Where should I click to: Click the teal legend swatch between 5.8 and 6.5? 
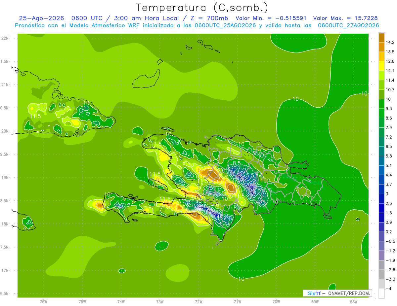pyautogui.click(x=381, y=151)
